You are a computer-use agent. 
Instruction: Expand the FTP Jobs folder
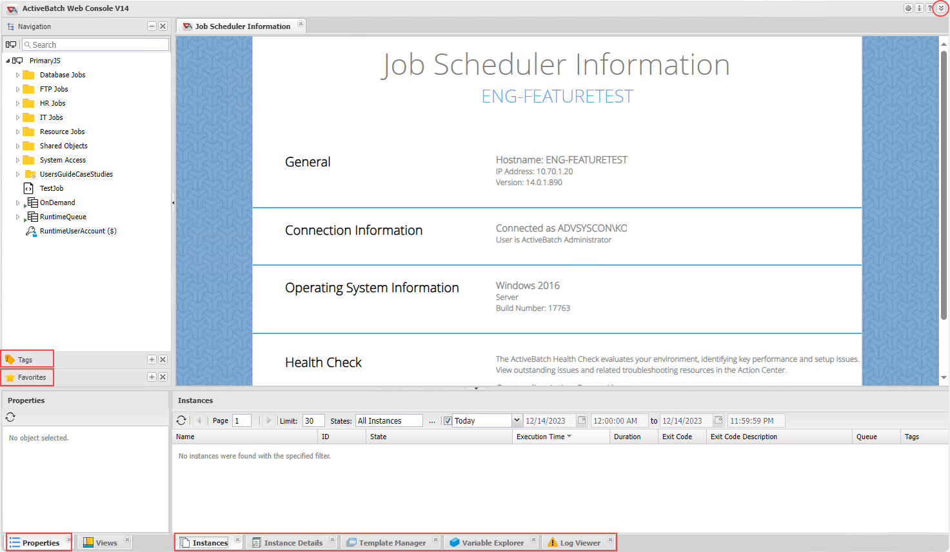[x=18, y=89]
